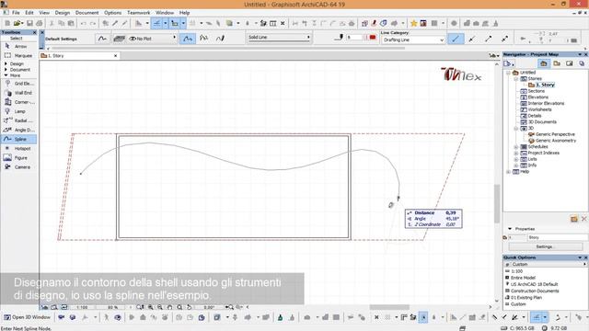
Task: Toggle the no-arrowhead line end option
Action: [x=456, y=39]
